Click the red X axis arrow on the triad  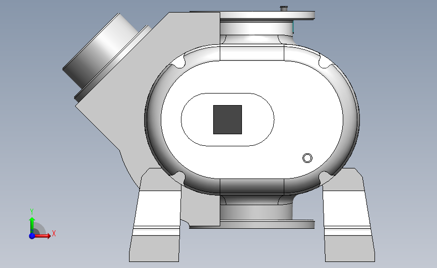(42, 236)
